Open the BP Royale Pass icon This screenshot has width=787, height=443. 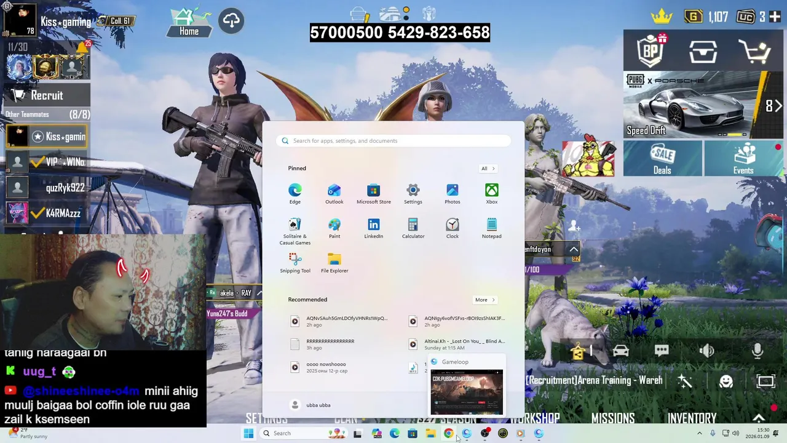[x=651, y=51]
